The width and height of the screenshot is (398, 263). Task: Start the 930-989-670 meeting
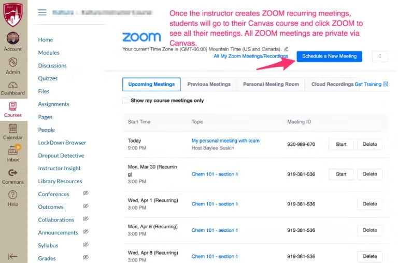pos(341,144)
